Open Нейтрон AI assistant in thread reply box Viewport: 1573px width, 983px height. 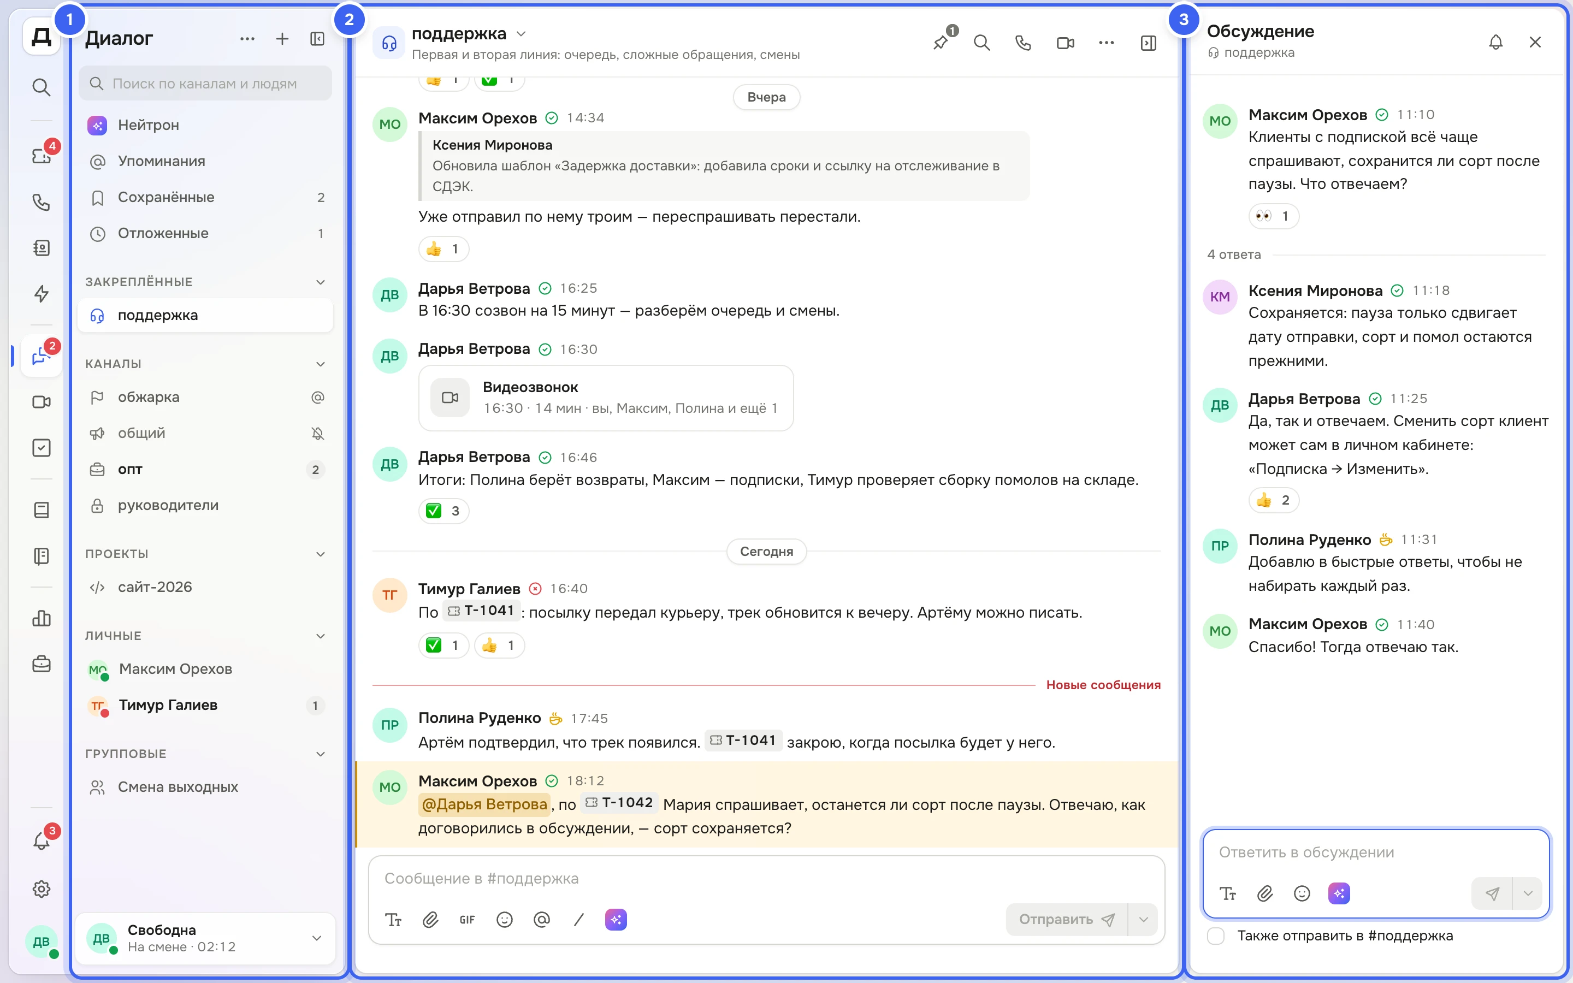(x=1339, y=893)
